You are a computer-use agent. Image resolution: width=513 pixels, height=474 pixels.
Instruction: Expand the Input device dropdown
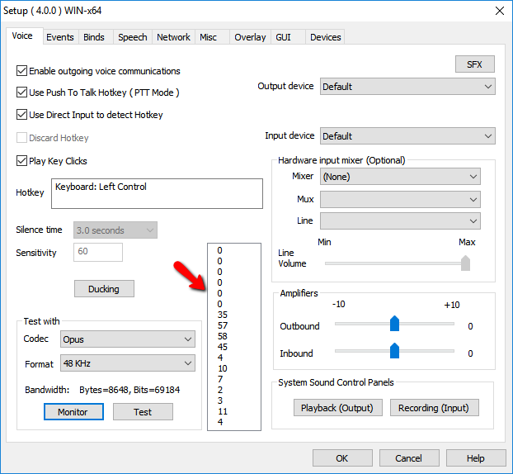tap(407, 136)
